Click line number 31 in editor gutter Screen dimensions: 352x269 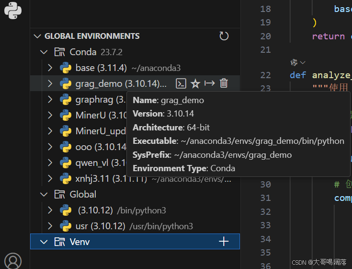pyautogui.click(x=266, y=198)
